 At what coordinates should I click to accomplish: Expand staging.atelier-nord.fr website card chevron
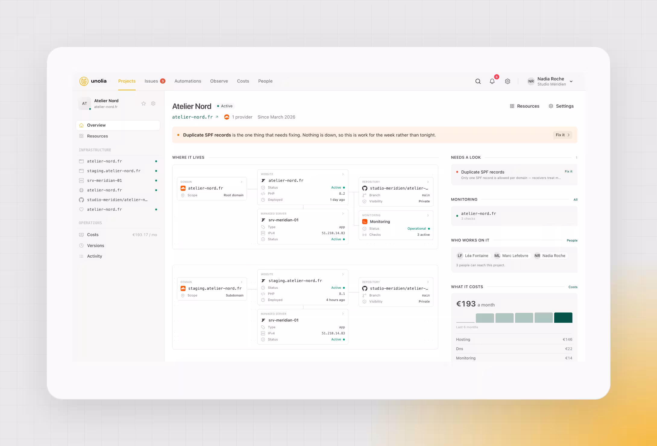pos(343,274)
